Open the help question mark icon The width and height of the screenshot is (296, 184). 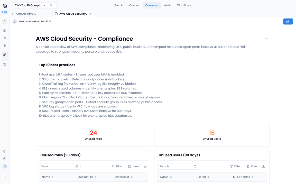[5, 151]
